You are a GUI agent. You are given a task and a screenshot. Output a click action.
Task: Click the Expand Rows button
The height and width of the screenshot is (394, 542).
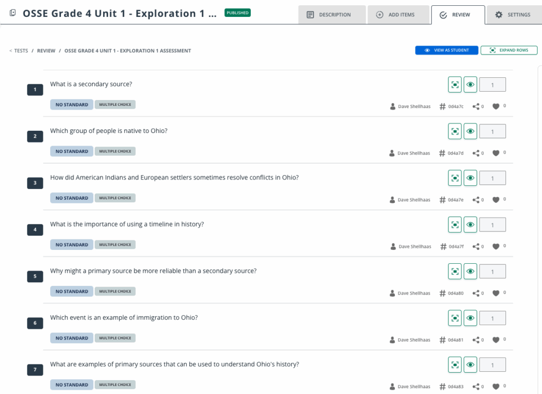point(509,50)
